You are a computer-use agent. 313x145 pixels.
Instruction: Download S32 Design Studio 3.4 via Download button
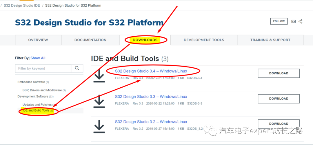coord(279,73)
